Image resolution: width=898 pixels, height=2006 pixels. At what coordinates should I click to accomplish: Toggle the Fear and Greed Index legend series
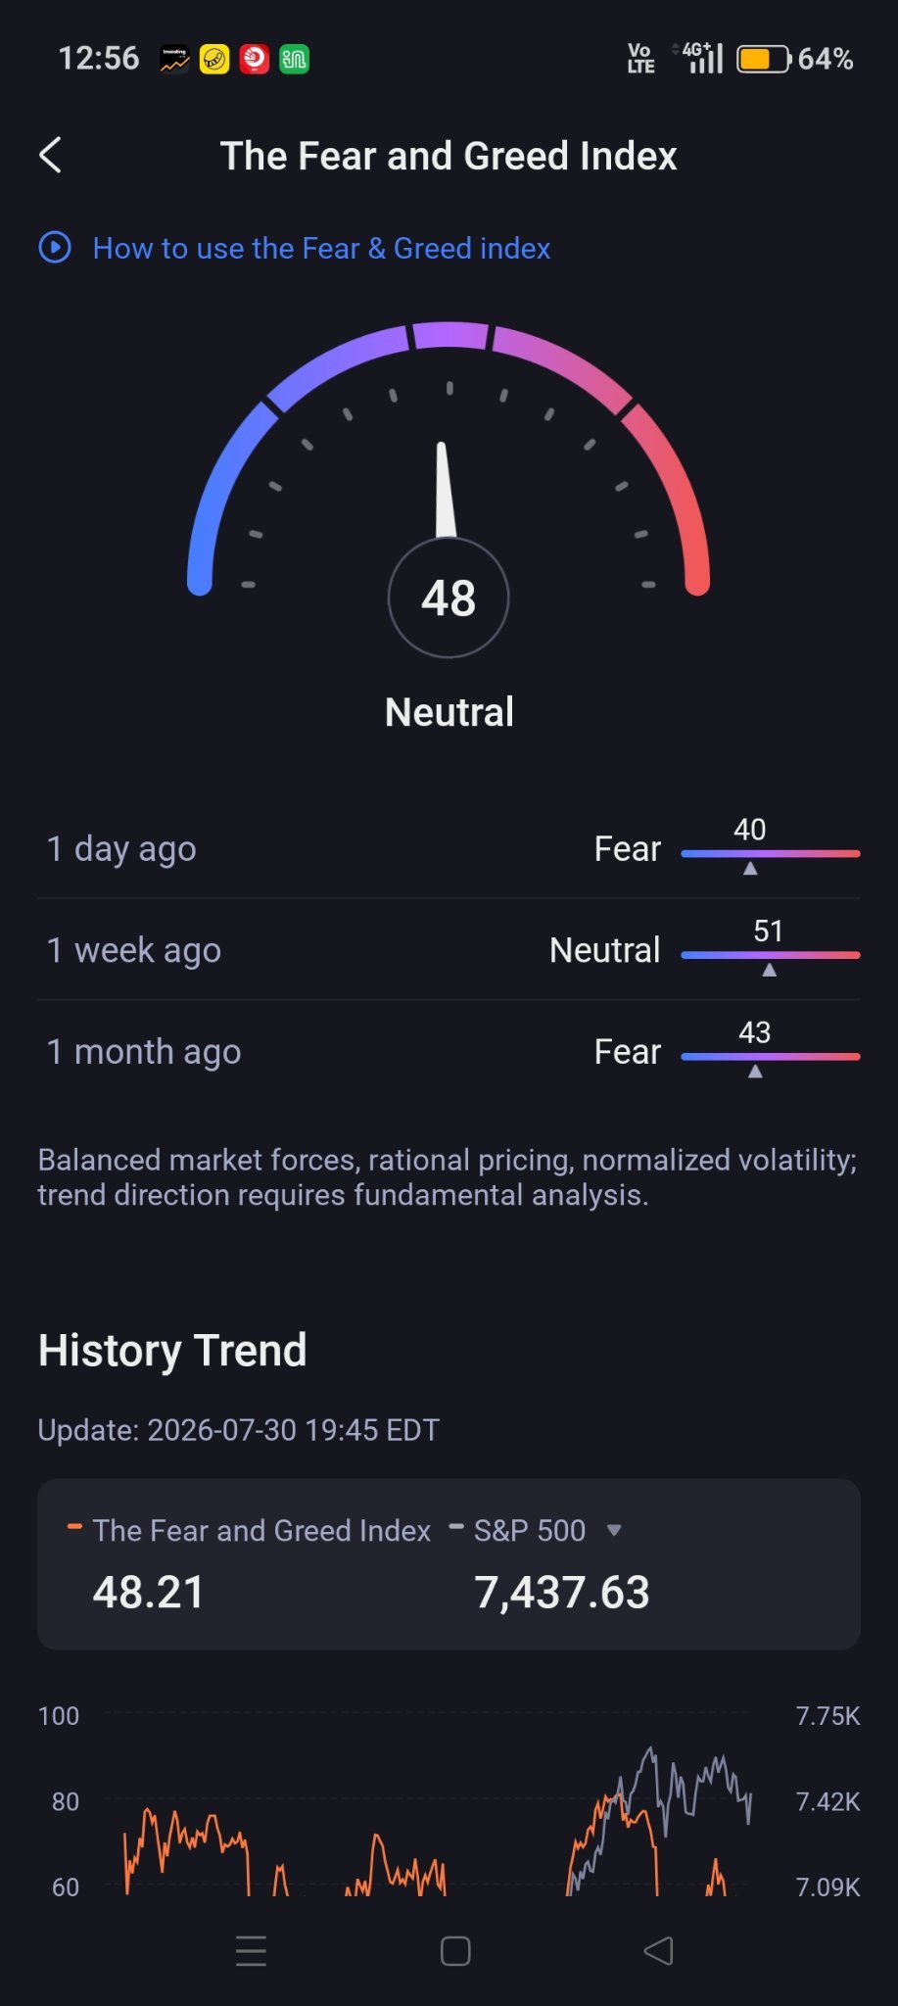(249, 1531)
